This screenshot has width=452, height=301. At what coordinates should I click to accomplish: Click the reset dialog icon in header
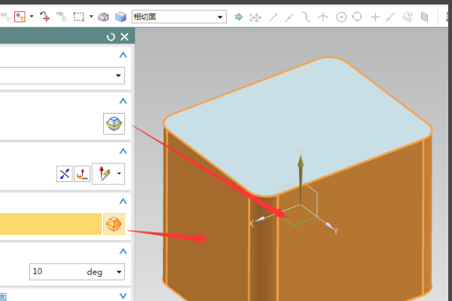pyautogui.click(x=111, y=37)
